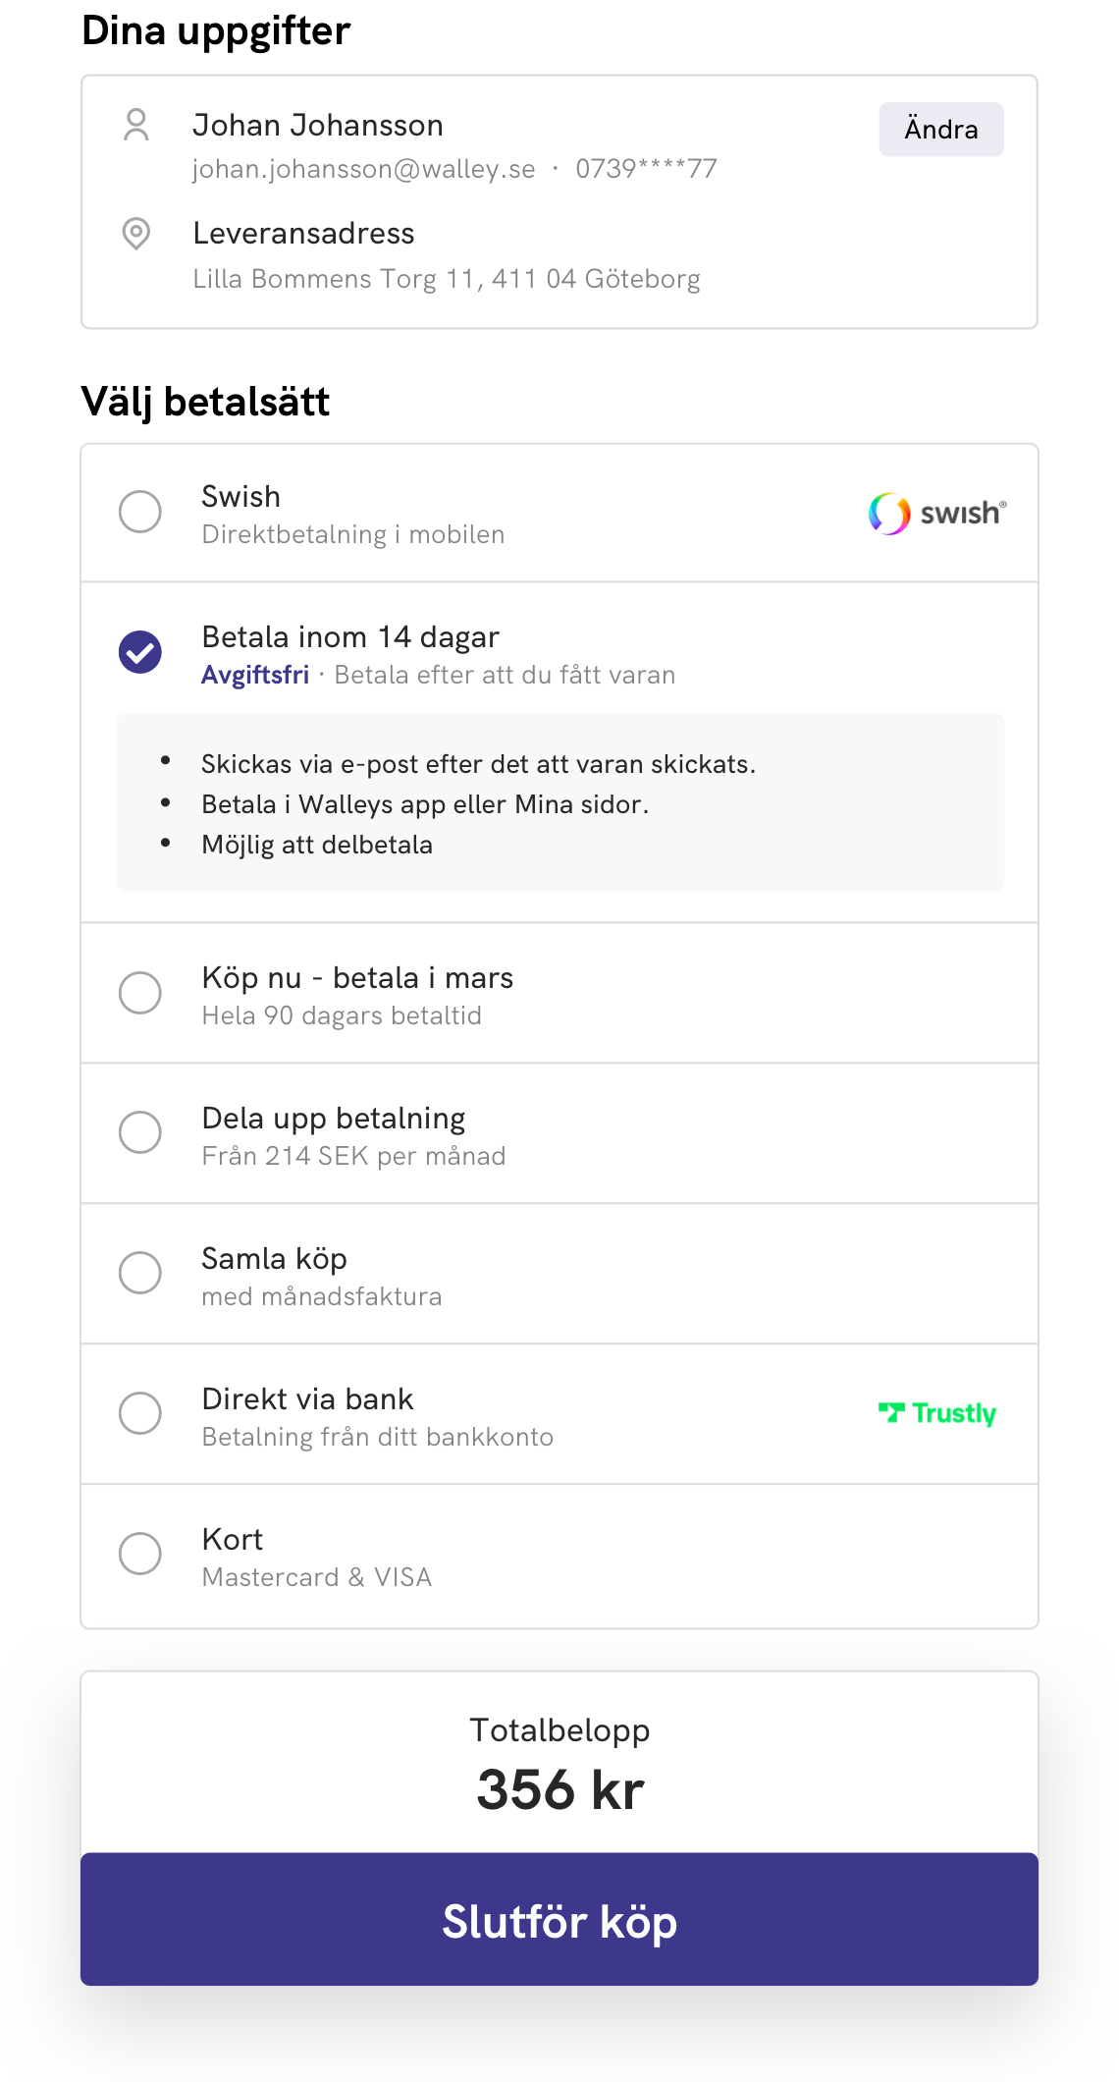Select the Swish radio button
The image size is (1119, 2082).
tap(140, 512)
